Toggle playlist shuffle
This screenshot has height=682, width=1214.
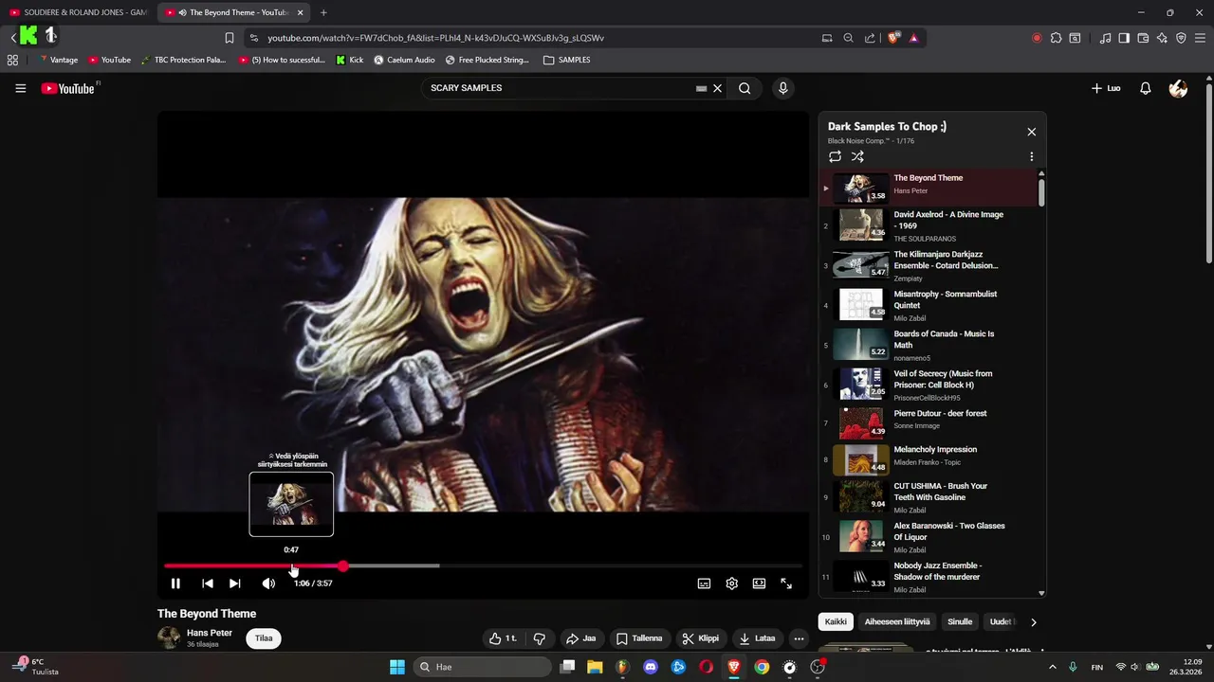pos(857,156)
